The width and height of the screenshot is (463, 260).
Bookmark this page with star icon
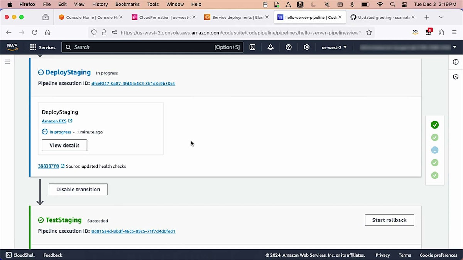coord(369,32)
